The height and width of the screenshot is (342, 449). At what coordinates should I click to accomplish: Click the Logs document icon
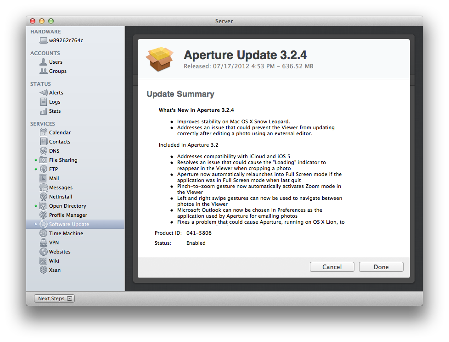pos(44,101)
